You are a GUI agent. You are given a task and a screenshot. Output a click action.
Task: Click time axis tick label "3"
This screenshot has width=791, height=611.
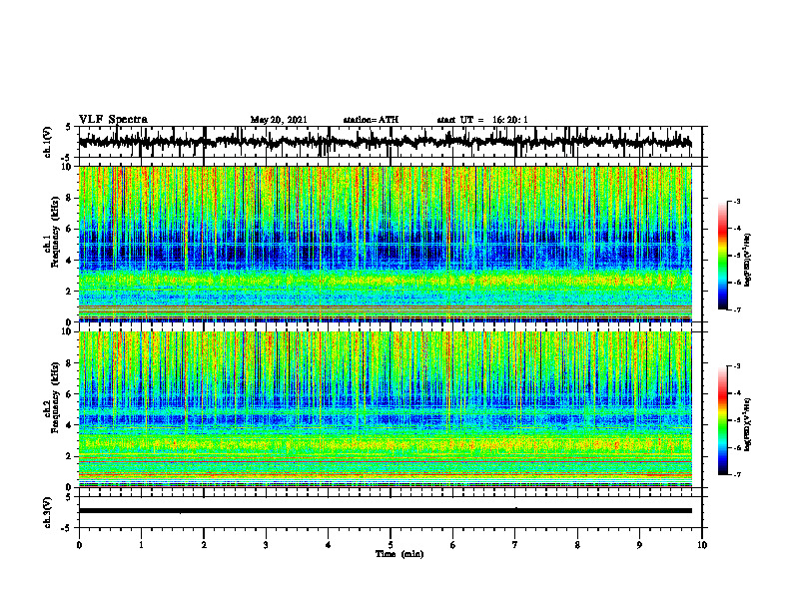pyautogui.click(x=266, y=545)
